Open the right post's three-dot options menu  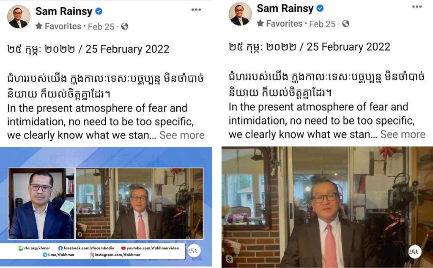point(417,7)
